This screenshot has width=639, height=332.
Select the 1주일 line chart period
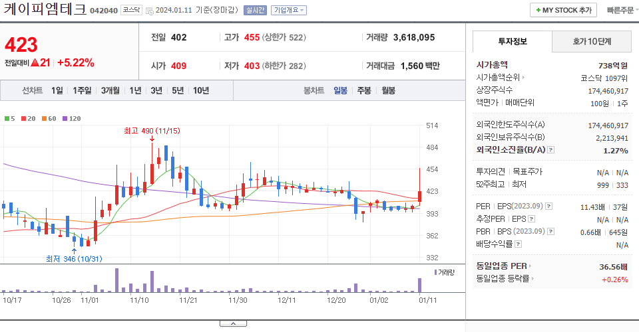click(82, 90)
